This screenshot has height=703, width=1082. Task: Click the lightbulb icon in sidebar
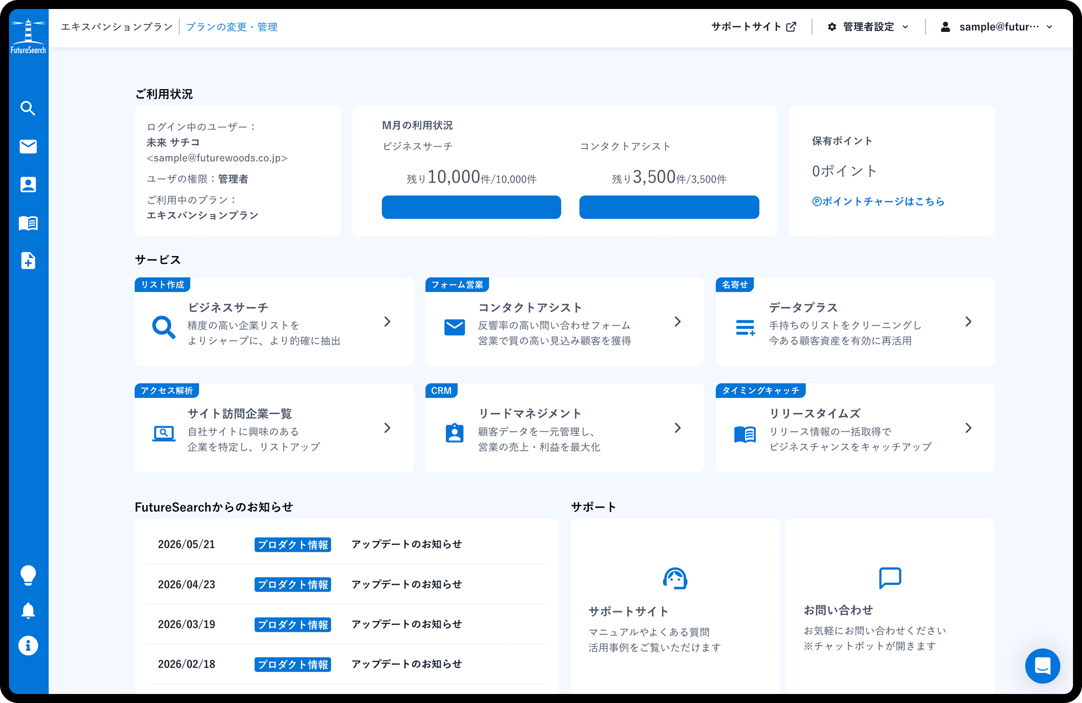click(28, 575)
